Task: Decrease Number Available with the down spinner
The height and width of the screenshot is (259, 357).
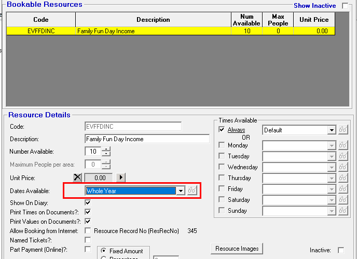Action: click(106, 154)
